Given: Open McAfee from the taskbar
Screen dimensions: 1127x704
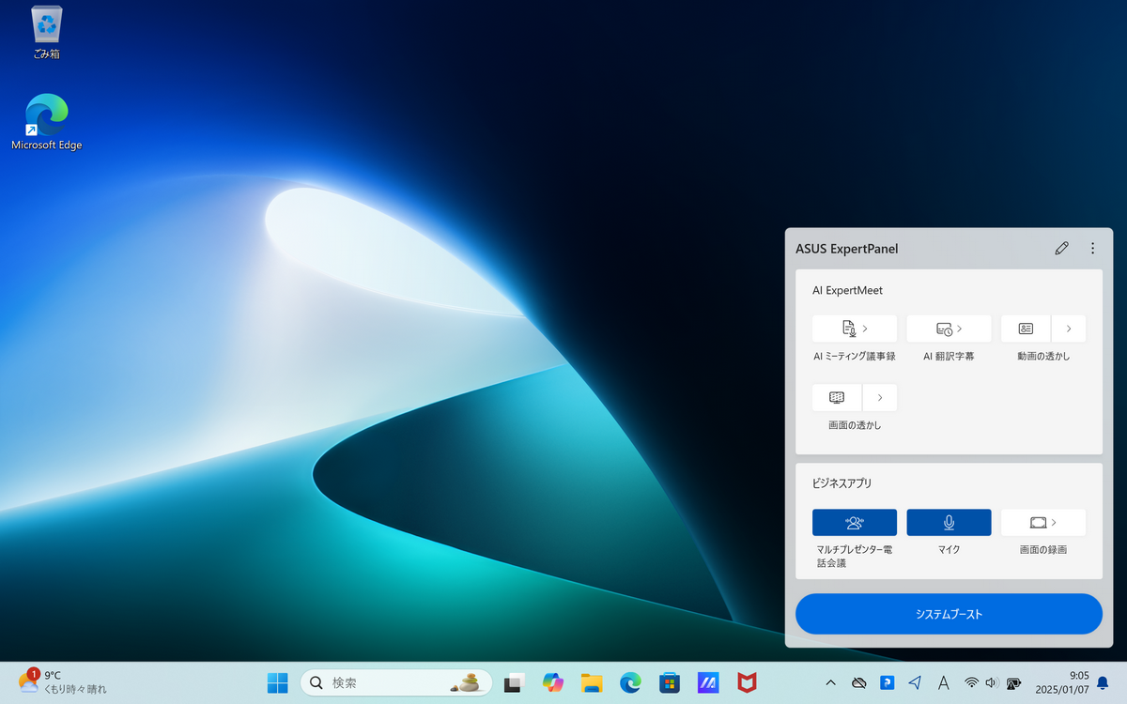Looking at the screenshot, I should click(747, 683).
